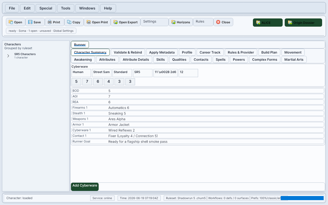Open the Settings dropdown in toolbar

point(155,22)
